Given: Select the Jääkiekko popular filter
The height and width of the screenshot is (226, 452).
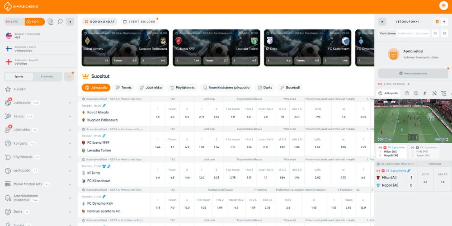Looking at the screenshot, I should (151, 88).
